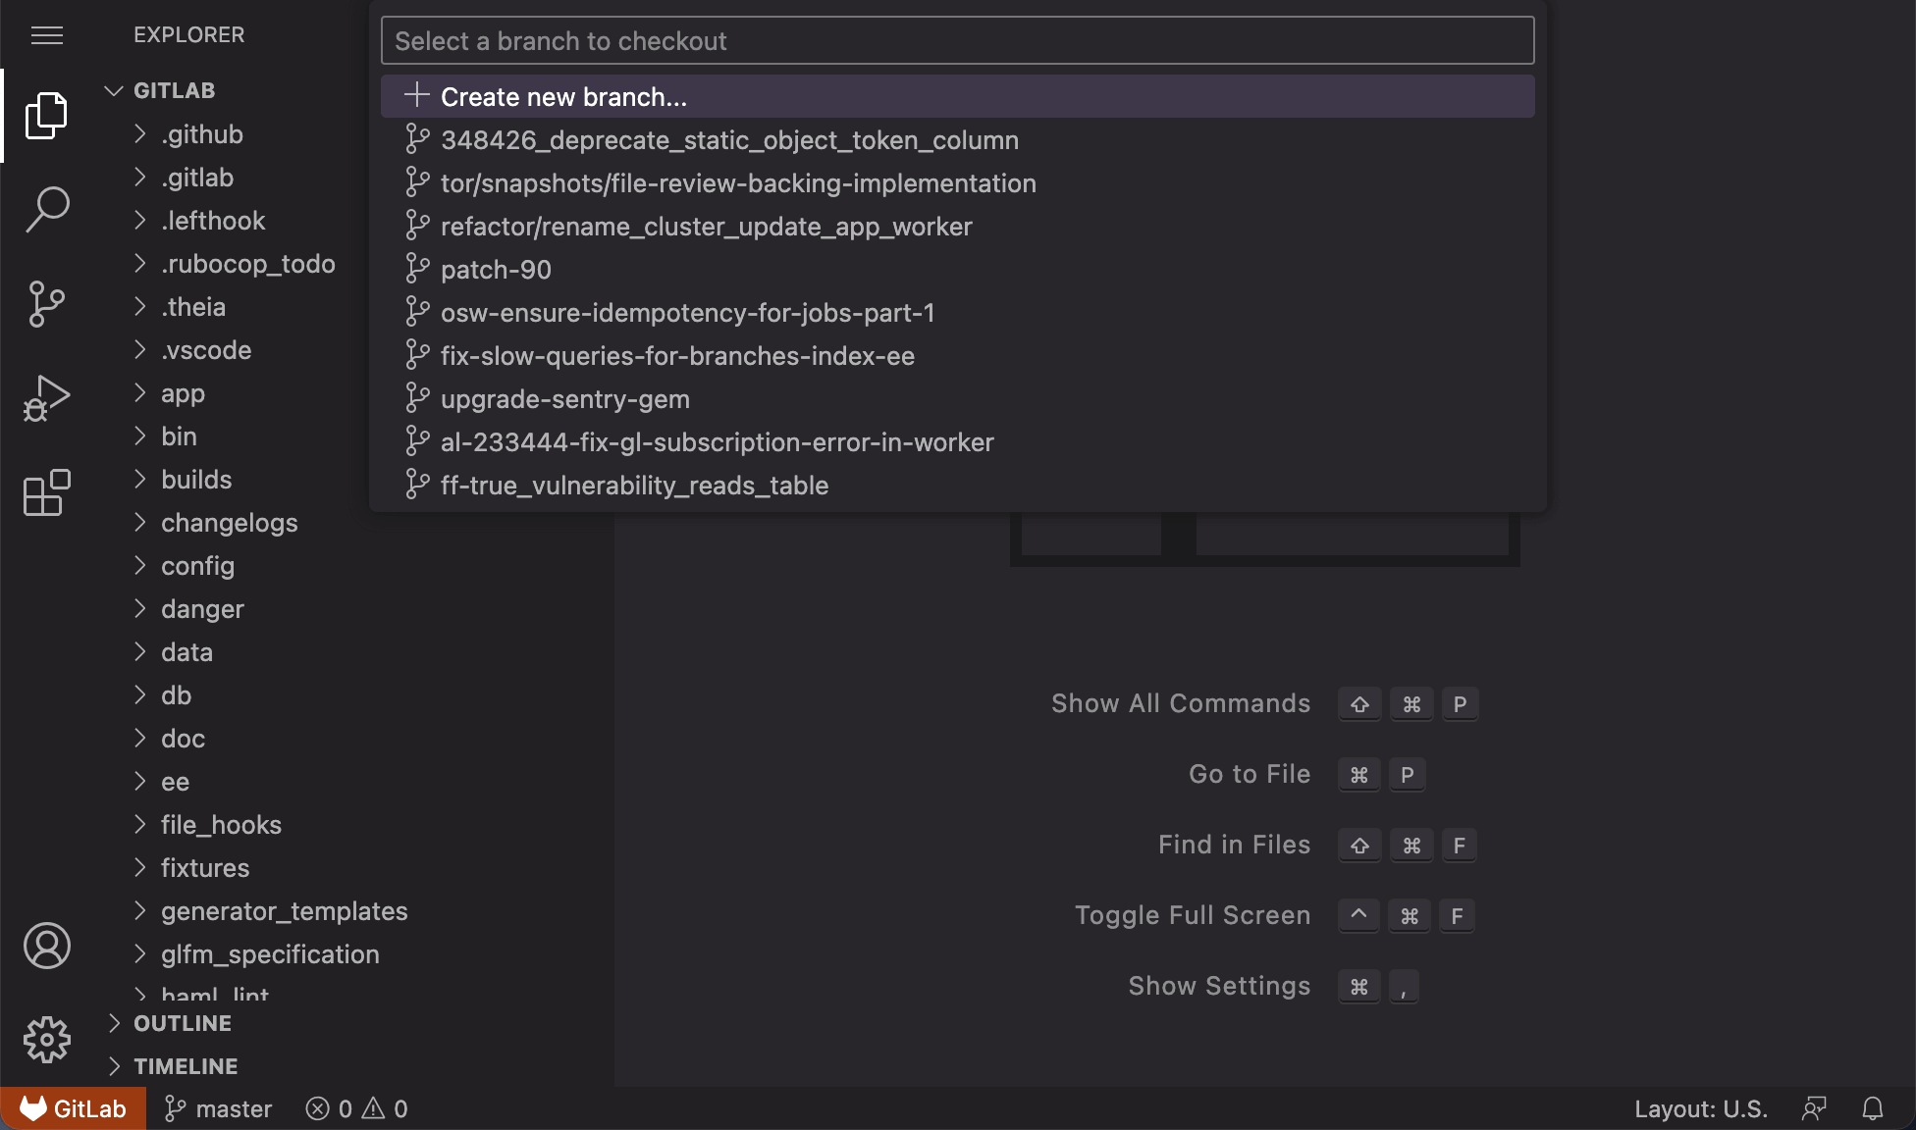The image size is (1916, 1130).
Task: Click the feedback smiley in status bar
Action: tap(1812, 1108)
